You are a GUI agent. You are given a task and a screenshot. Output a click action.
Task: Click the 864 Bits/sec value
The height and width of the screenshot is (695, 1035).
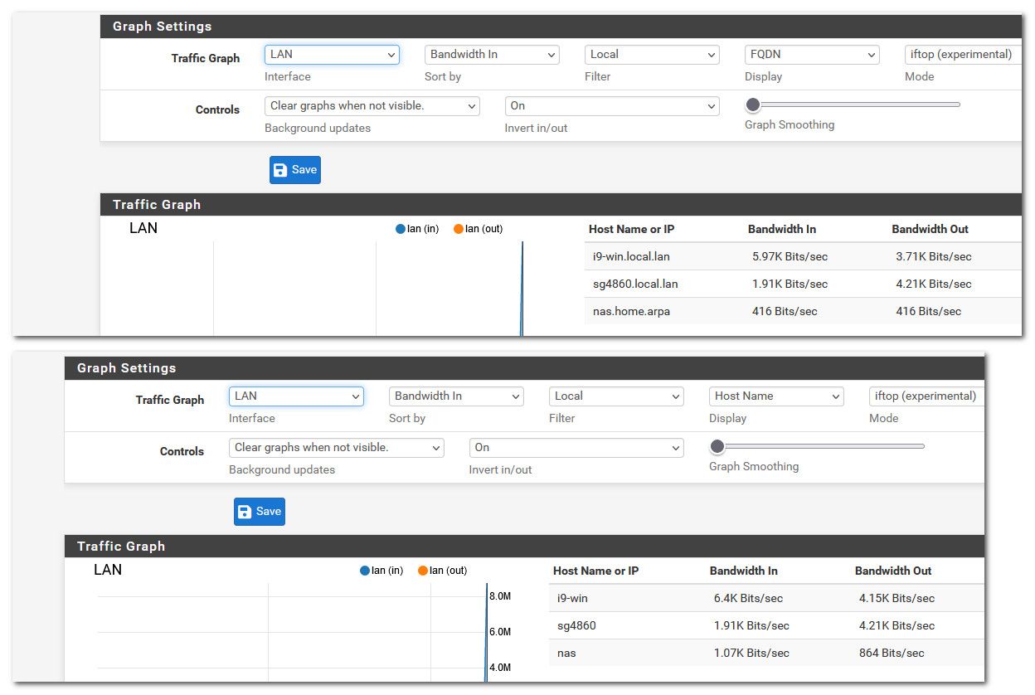[892, 653]
